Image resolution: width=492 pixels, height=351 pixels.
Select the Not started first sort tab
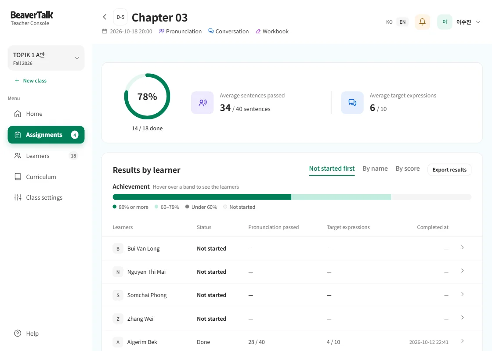click(332, 168)
